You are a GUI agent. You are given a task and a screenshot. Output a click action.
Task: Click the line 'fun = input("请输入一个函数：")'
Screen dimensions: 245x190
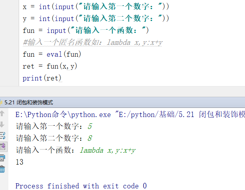pos(86,31)
